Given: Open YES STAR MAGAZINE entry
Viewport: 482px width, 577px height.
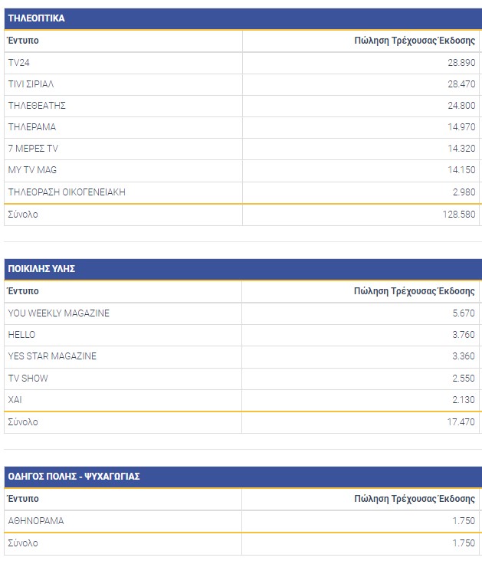Looking at the screenshot, I should pos(52,356).
